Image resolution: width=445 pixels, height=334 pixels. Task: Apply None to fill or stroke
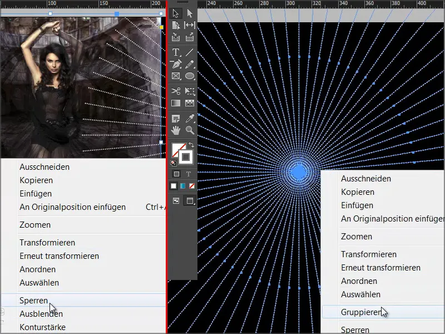(192, 186)
